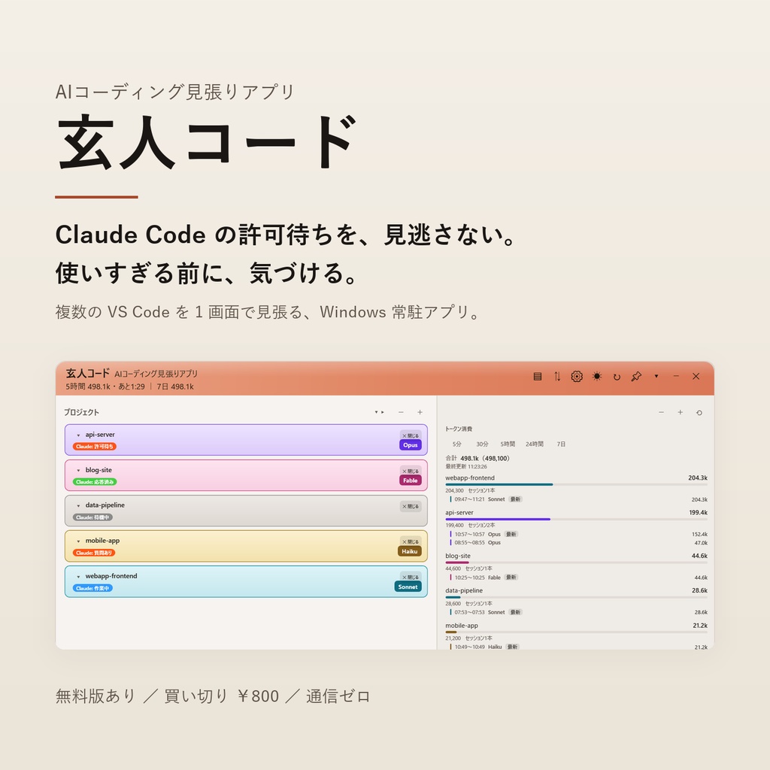
Task: Select the 24時間 time range tab
Action: 535,444
